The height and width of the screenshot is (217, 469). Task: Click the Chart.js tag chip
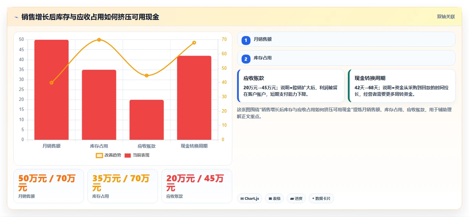point(250,198)
